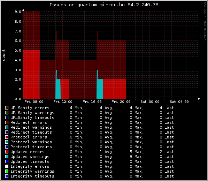Click the y-axis arrowhead at the top
This screenshot has width=208, height=181.
23,10
